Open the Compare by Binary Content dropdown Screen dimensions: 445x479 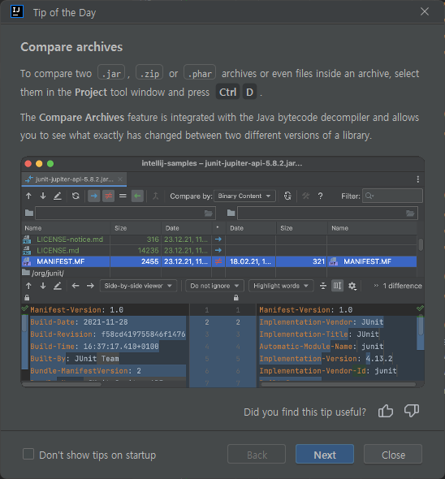coord(244,196)
